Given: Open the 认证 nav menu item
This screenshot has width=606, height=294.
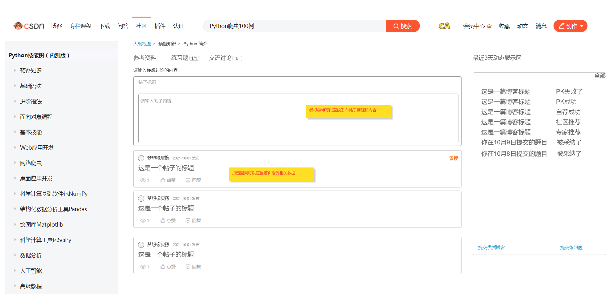Looking at the screenshot, I should (178, 26).
